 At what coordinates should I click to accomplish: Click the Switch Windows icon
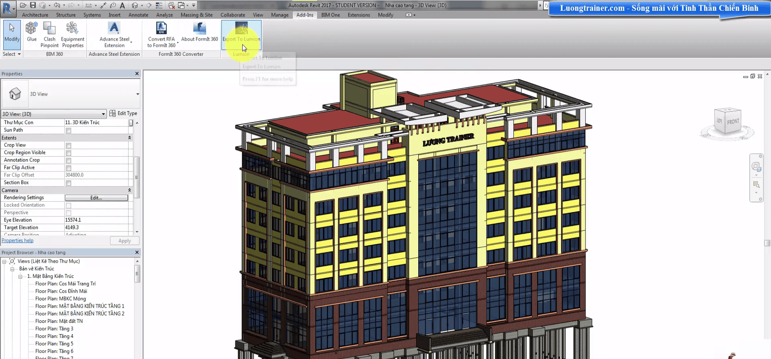(182, 5)
